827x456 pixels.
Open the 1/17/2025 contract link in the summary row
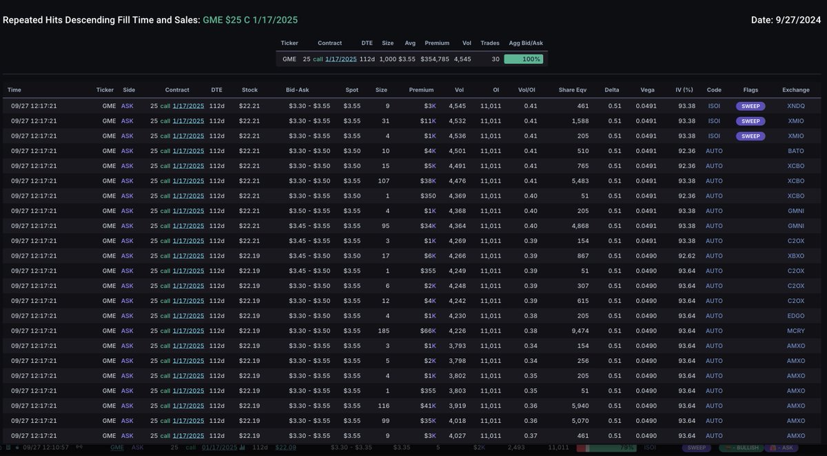point(340,59)
